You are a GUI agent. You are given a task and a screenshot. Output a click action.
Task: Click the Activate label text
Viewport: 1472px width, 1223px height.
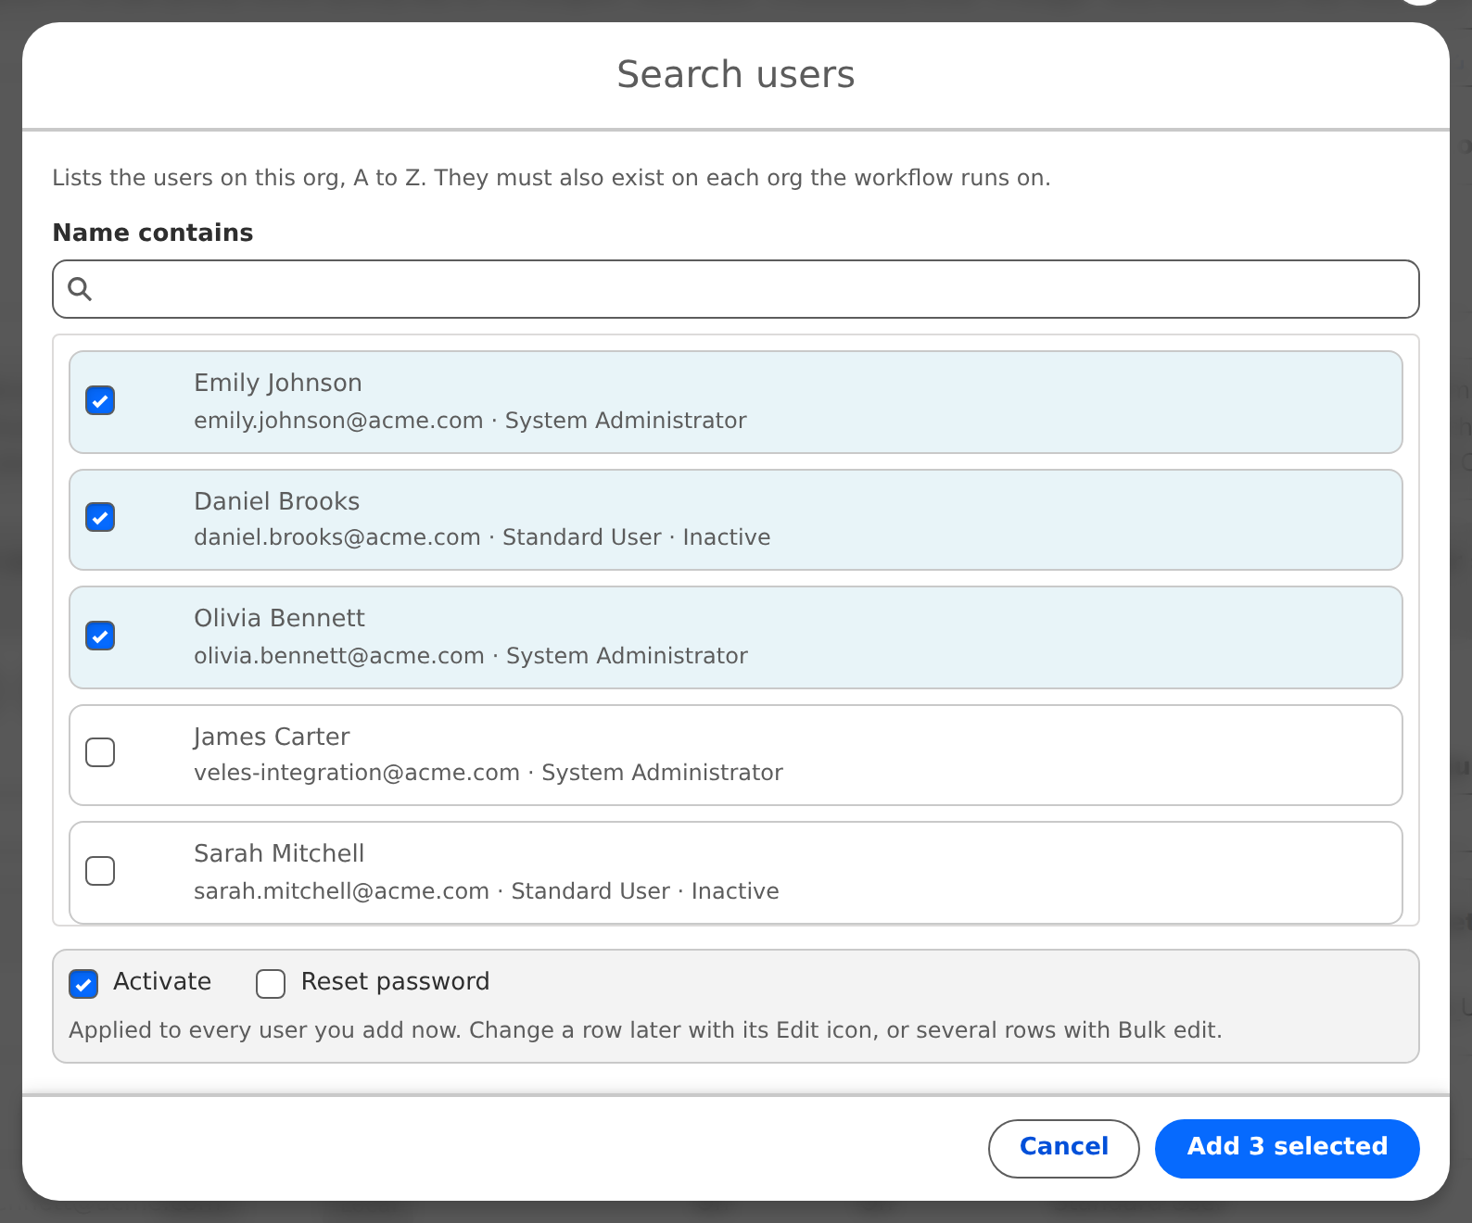click(x=162, y=982)
